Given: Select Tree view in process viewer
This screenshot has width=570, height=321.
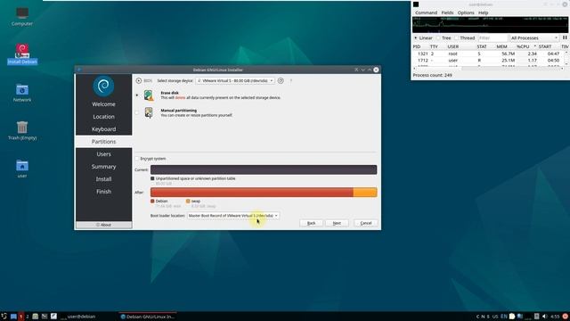Looking at the screenshot, I should click(x=438, y=37).
